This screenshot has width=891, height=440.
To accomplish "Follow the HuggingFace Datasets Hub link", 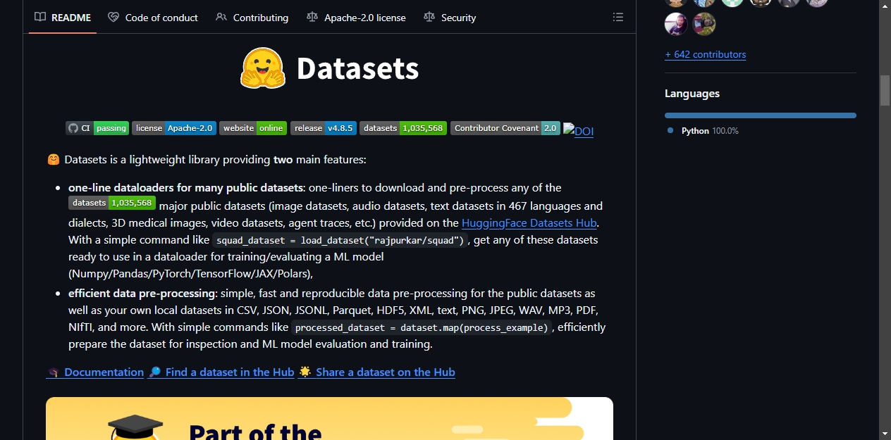I will coord(530,222).
